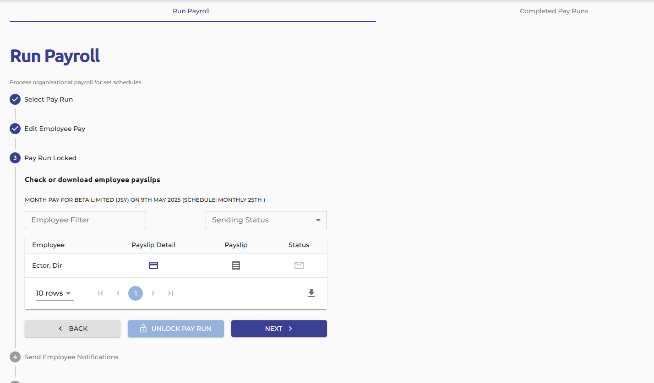Click the Employee column header
The image size is (654, 383).
coord(49,245)
